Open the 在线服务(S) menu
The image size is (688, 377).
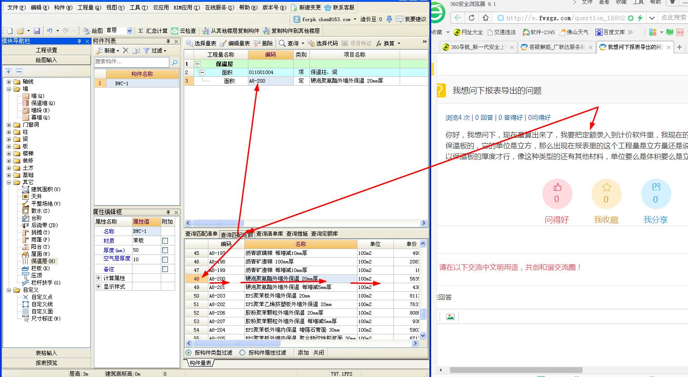point(219,8)
